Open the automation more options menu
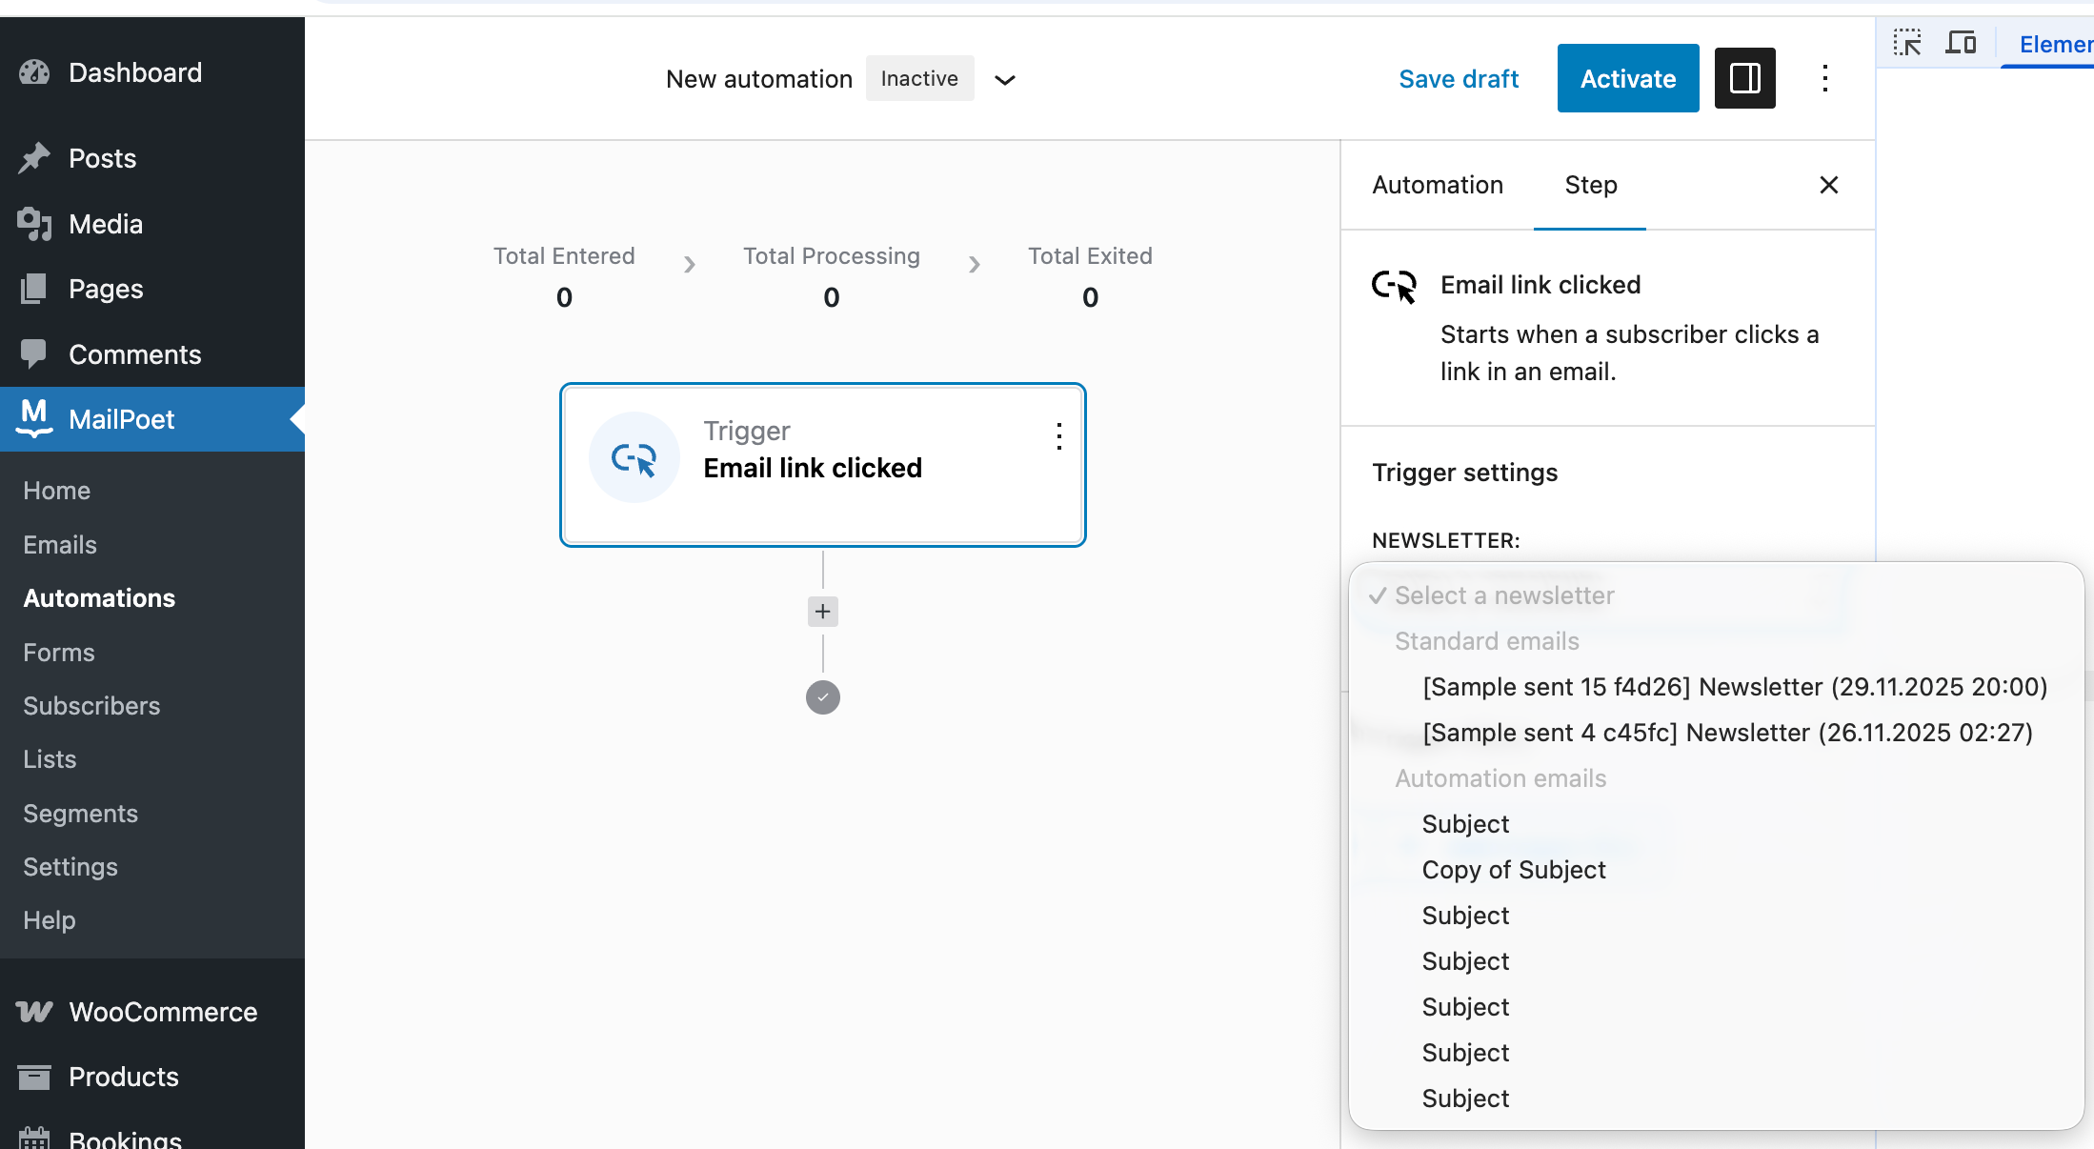 1825,78
